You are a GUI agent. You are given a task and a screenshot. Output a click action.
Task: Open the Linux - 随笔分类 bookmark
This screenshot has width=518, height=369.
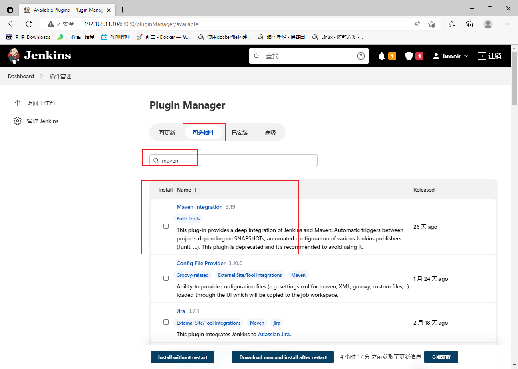tap(337, 37)
